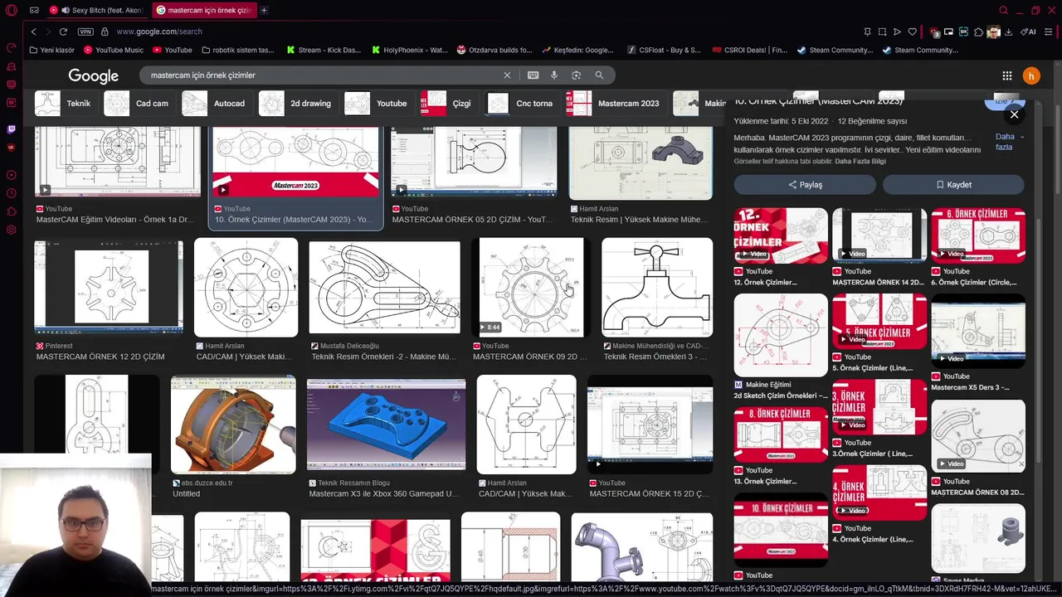Open Mastercam X3 Xbox 360 Gamepad thumbnail

point(386,425)
